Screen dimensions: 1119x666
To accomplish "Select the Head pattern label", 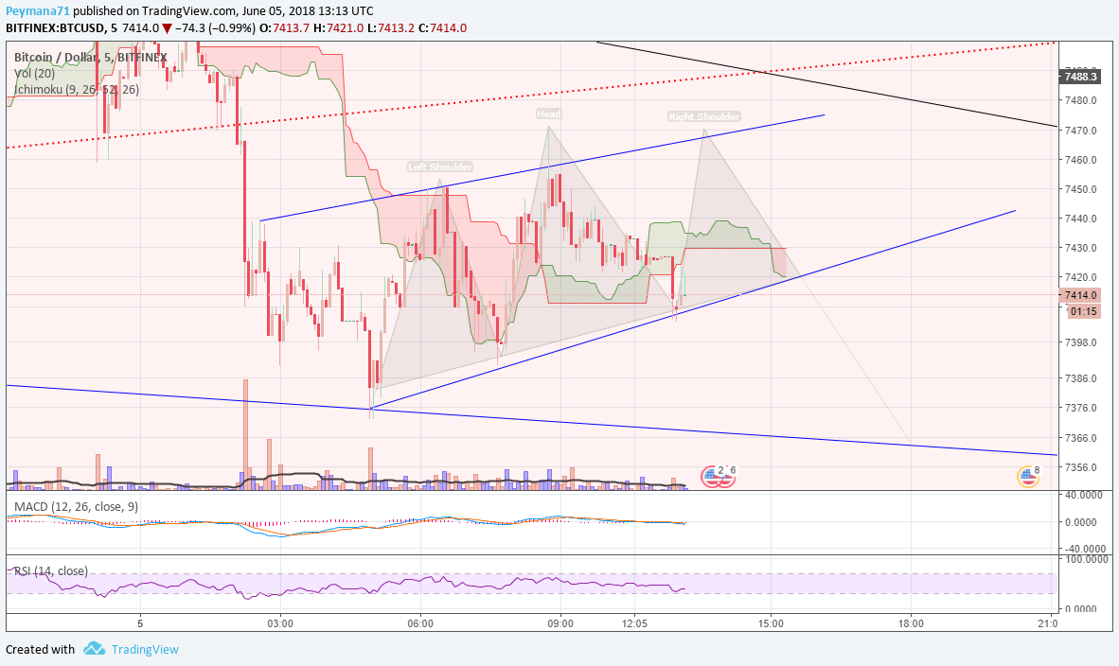I will click(x=549, y=114).
